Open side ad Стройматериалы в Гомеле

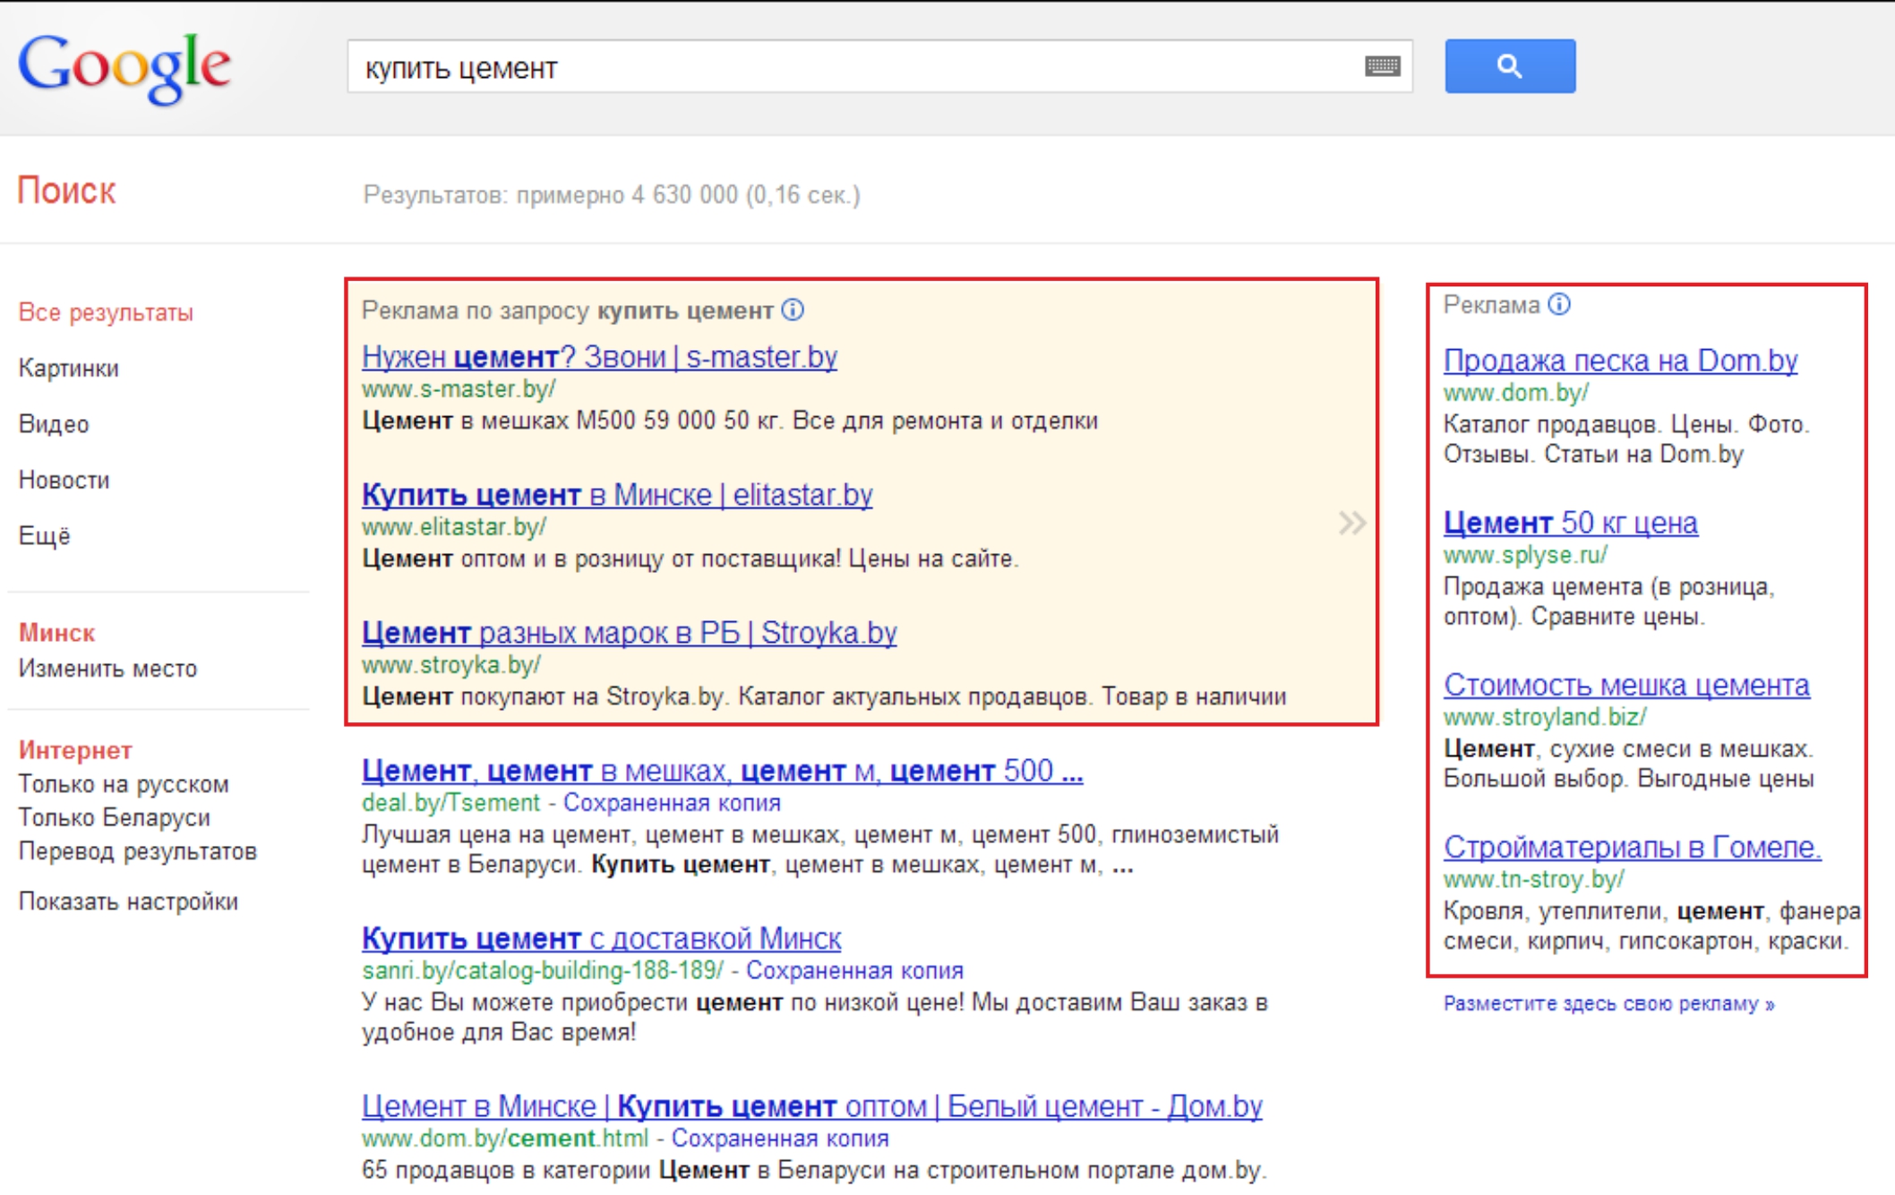[1632, 848]
